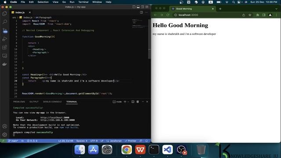
Task: Open the http://localhost:3000 link in terminal
Action: click(x=54, y=118)
